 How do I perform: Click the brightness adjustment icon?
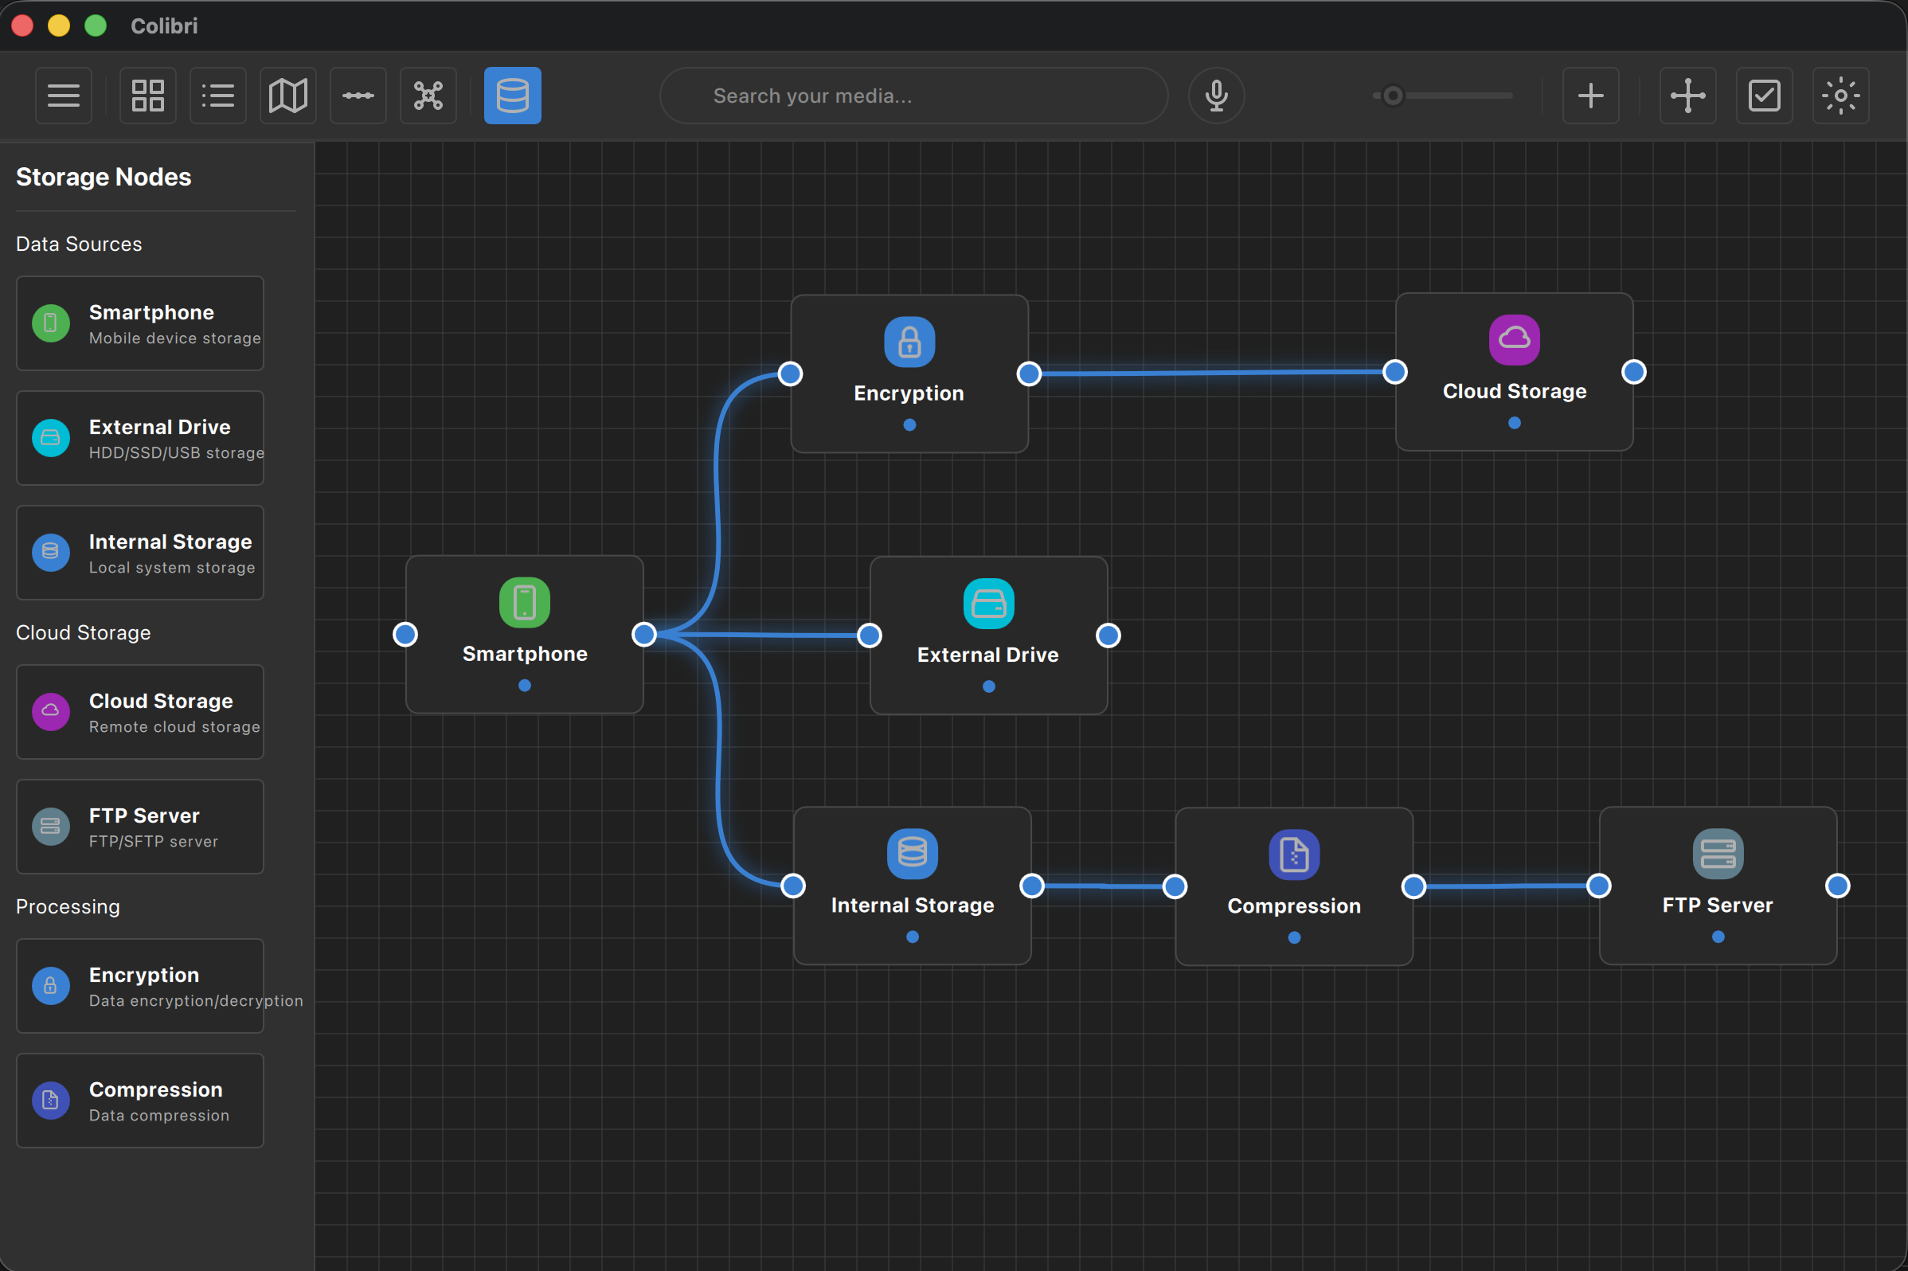[1841, 95]
